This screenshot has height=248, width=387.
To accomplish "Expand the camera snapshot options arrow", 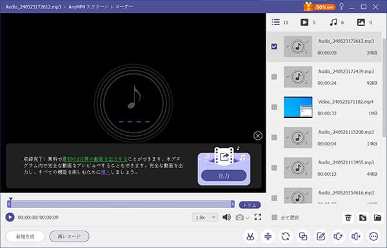I will click(x=248, y=218).
